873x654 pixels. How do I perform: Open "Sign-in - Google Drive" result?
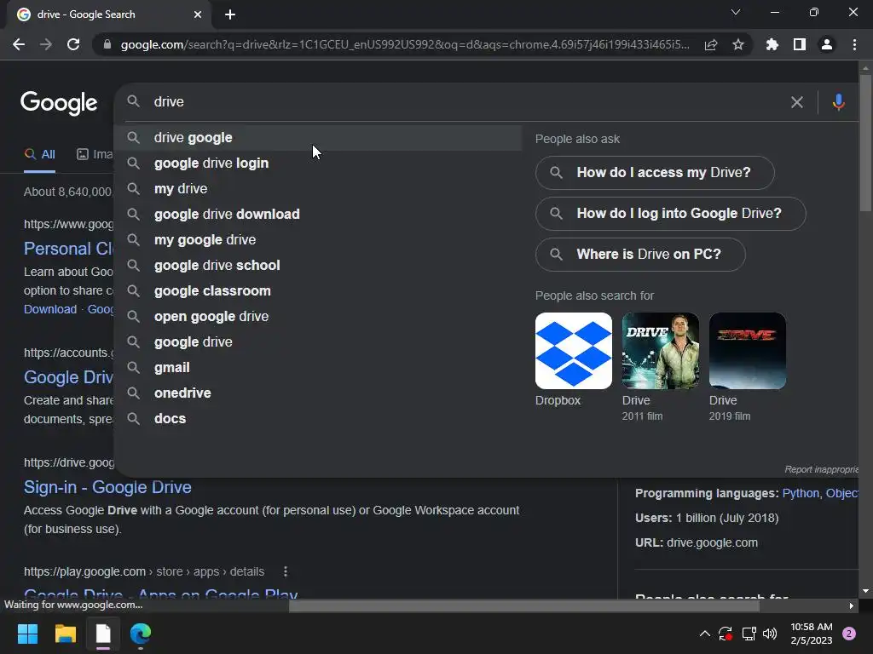pos(107,487)
